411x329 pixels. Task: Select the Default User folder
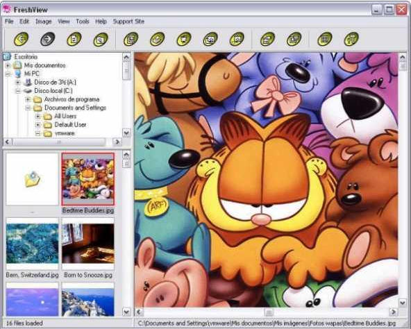pyautogui.click(x=70, y=125)
